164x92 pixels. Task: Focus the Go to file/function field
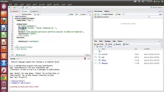(38, 7)
